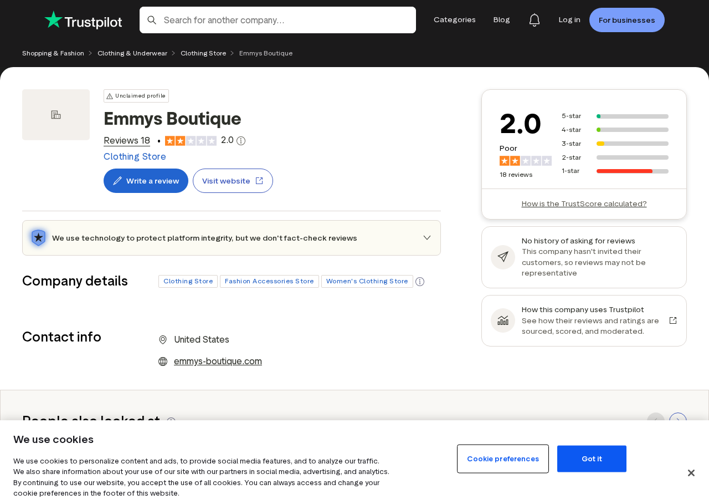Click the Unclaimed profile warning badge
The height and width of the screenshot is (499, 709).
tap(136, 96)
